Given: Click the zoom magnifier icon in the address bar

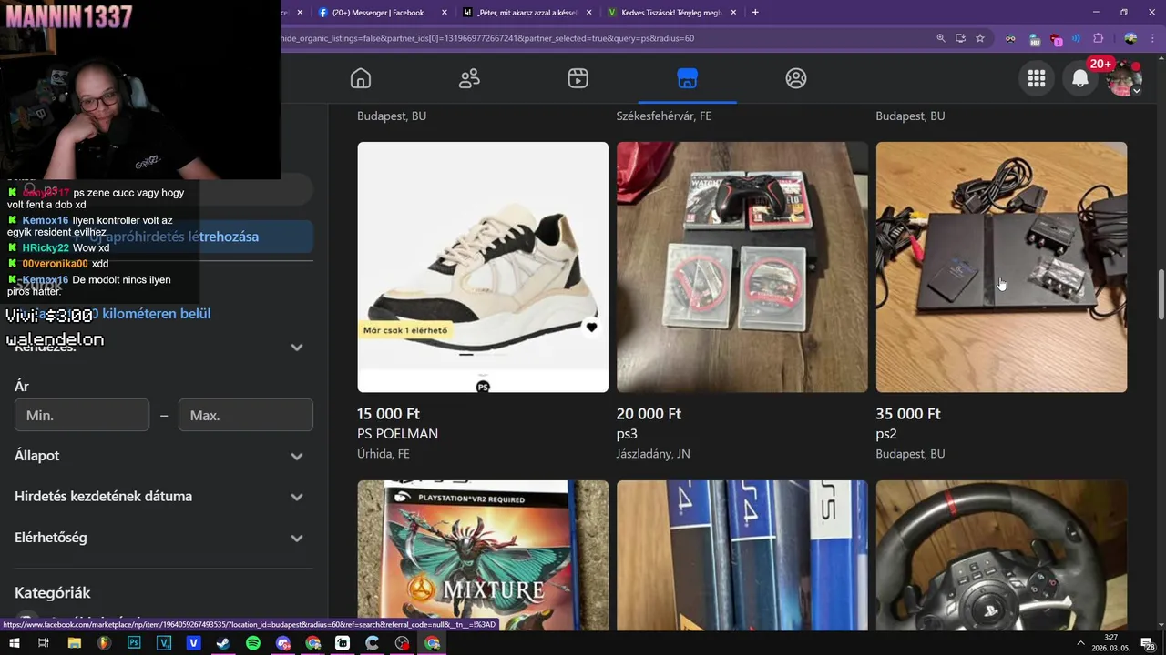Looking at the screenshot, I should coord(941,38).
